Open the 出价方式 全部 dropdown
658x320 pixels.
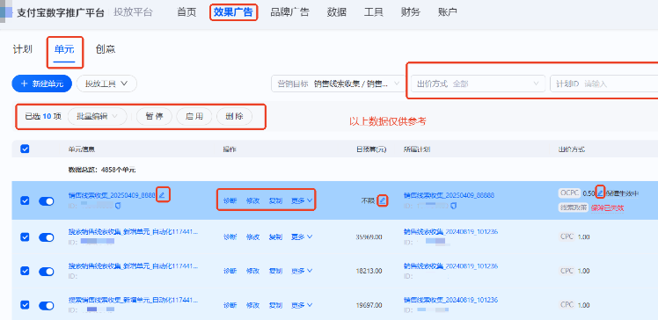(x=478, y=84)
